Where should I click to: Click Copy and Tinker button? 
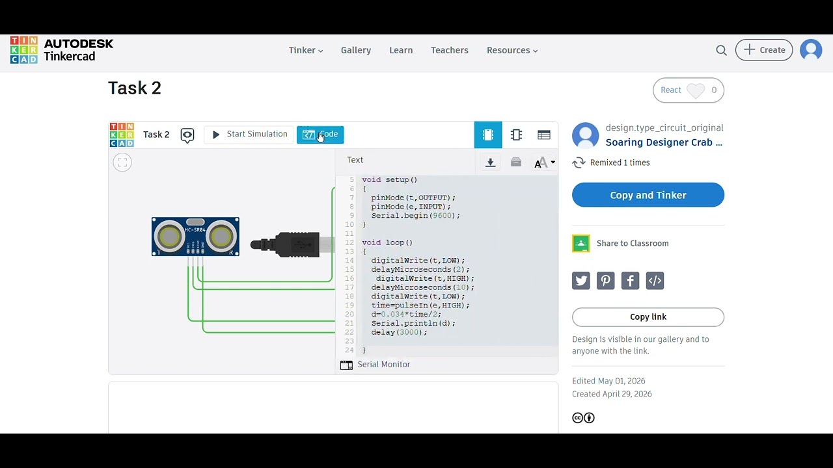tap(648, 195)
